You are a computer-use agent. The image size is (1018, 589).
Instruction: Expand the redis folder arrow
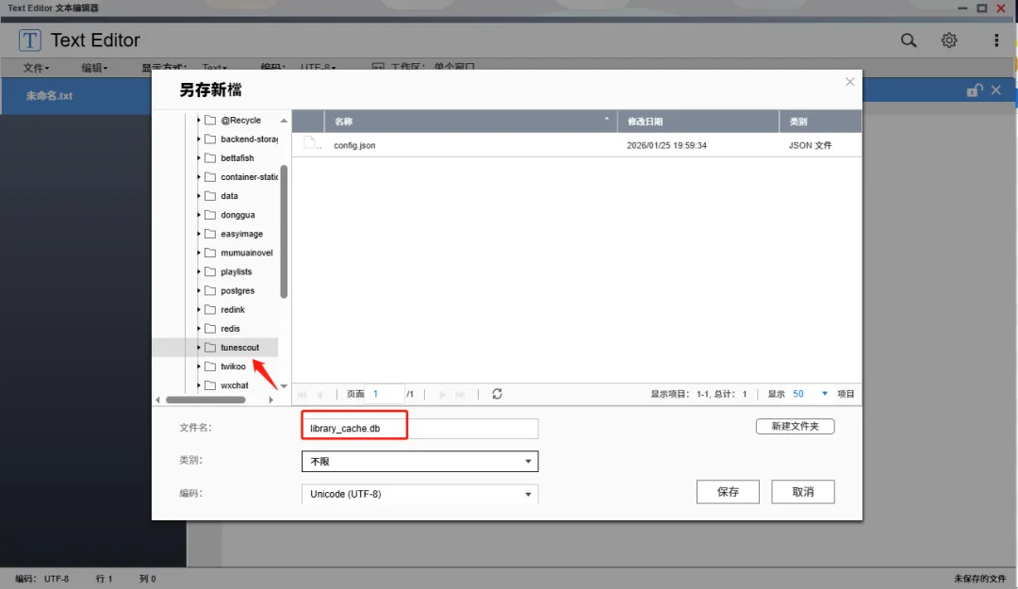point(199,329)
